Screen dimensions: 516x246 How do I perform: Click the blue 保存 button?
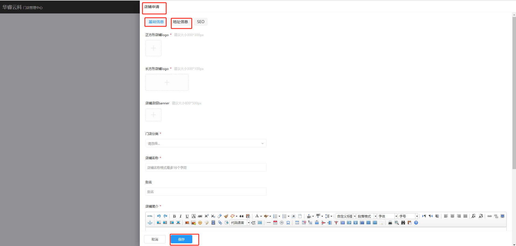(182, 239)
